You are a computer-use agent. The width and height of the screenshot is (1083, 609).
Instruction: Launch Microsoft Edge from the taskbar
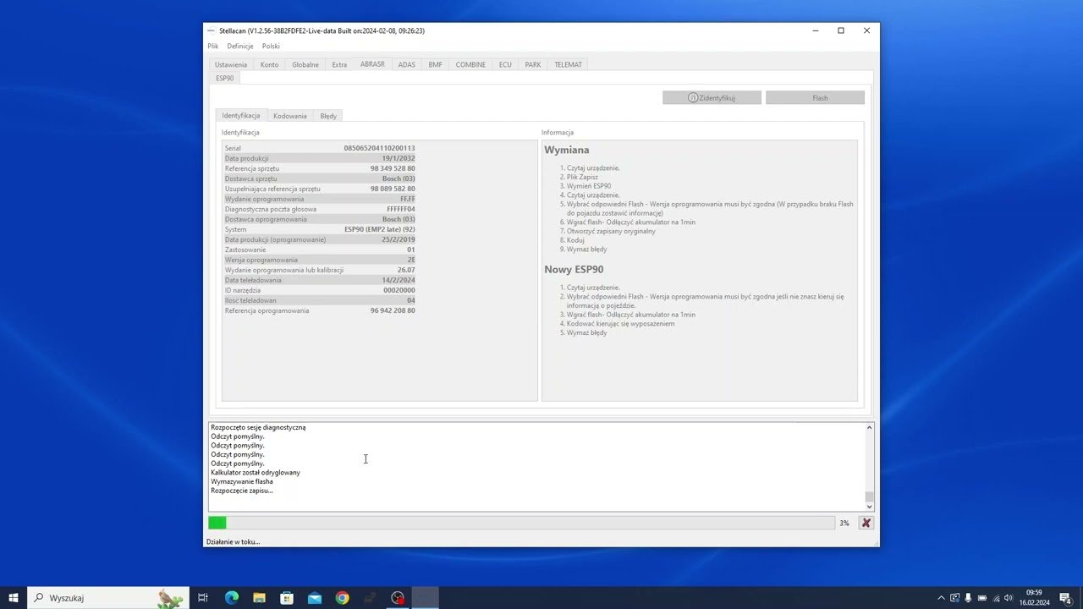[x=232, y=598]
